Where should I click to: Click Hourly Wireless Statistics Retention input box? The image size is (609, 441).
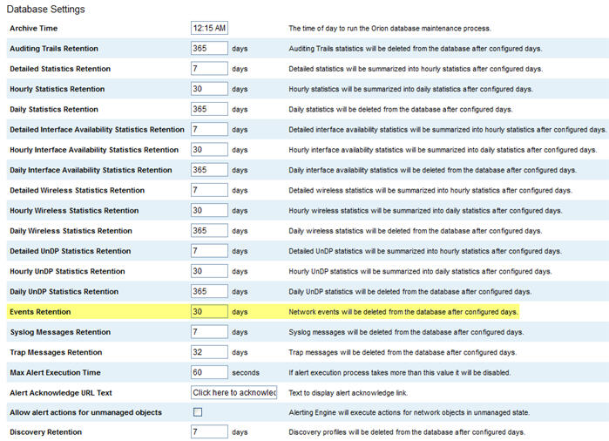click(209, 210)
